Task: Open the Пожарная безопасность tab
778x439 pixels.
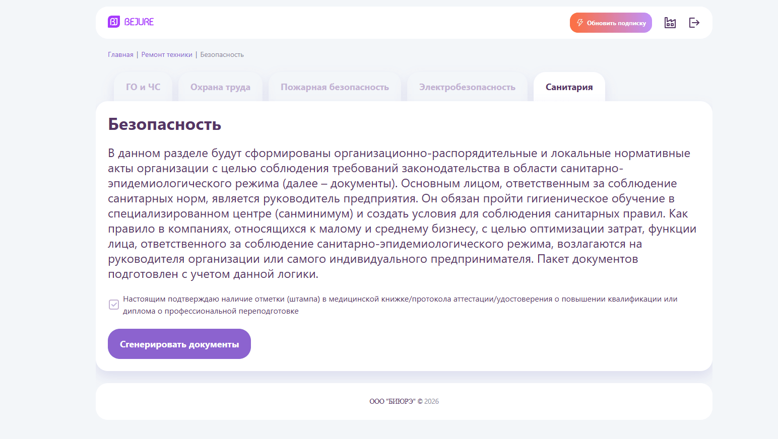Action: [x=335, y=87]
